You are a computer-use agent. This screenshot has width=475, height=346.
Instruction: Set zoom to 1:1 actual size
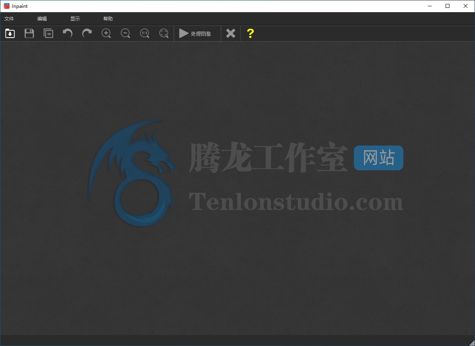(x=145, y=33)
